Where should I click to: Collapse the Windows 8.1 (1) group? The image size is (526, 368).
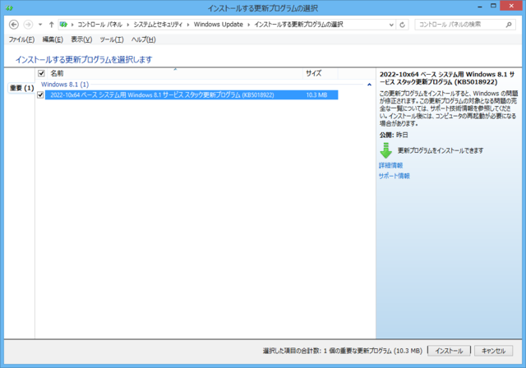[x=369, y=85]
